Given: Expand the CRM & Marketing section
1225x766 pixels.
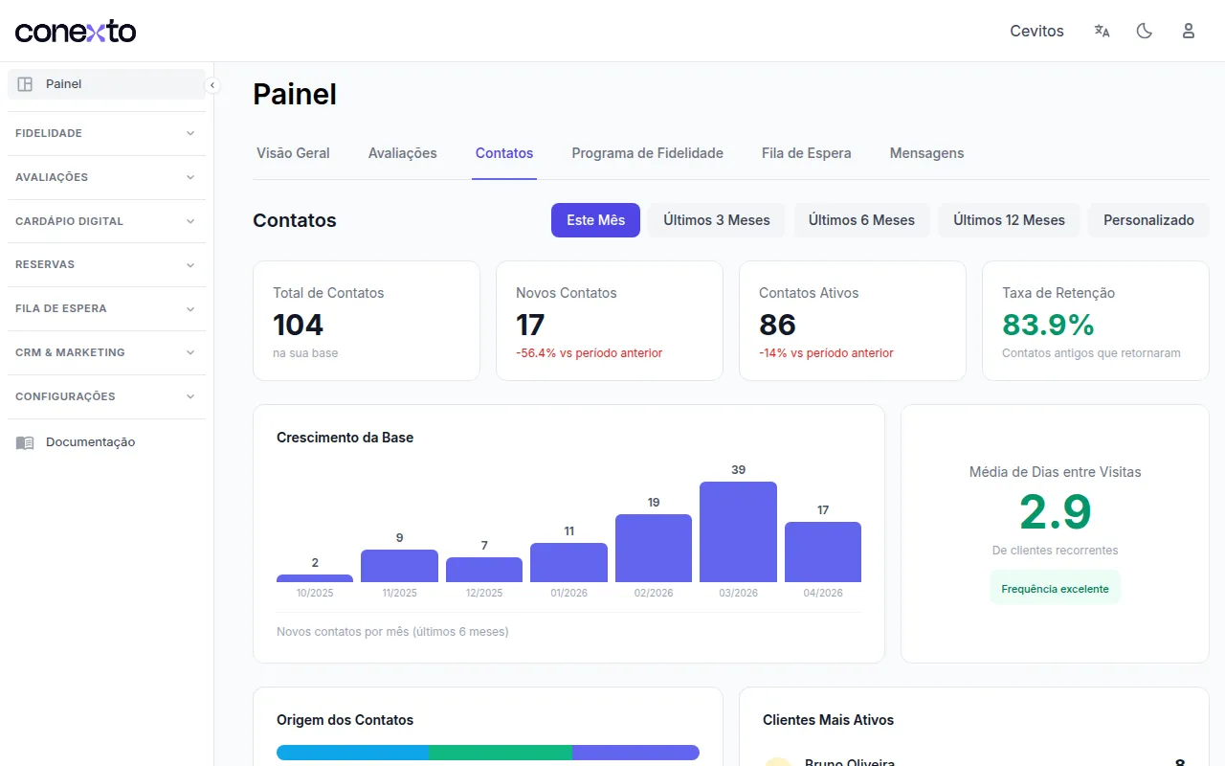Looking at the screenshot, I should point(106,352).
